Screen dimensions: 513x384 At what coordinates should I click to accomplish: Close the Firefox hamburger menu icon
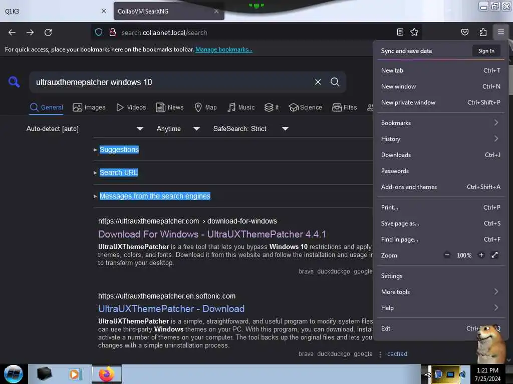tap(501, 32)
